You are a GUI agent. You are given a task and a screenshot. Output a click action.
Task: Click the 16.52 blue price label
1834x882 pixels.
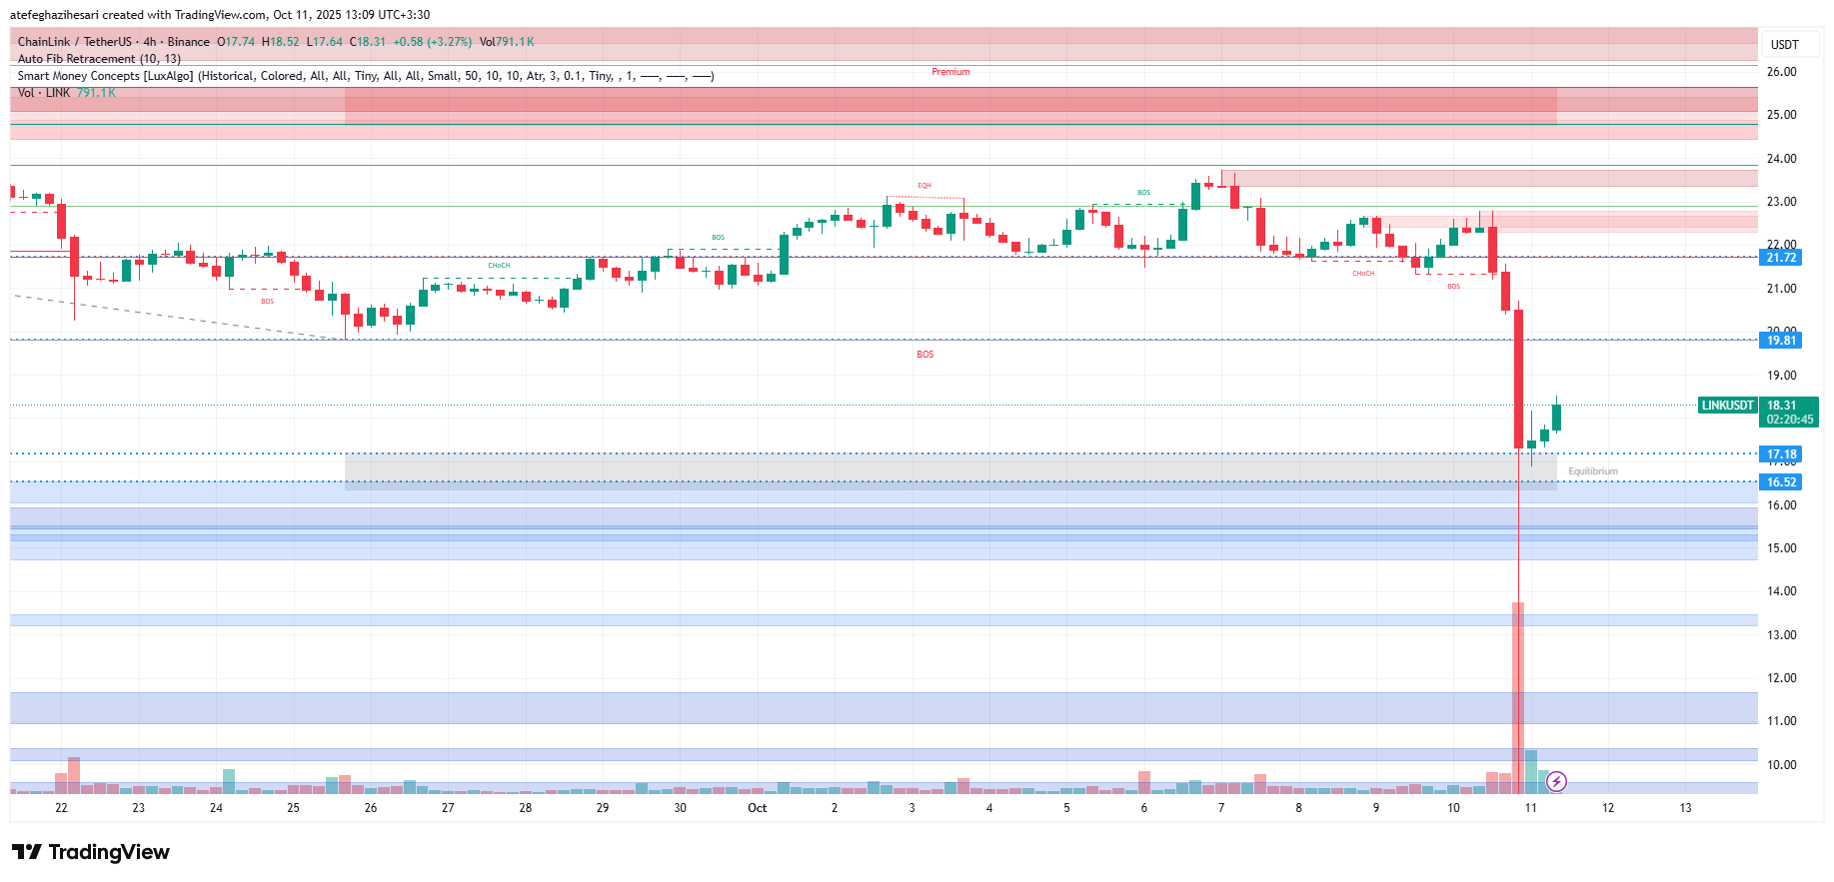click(1780, 482)
